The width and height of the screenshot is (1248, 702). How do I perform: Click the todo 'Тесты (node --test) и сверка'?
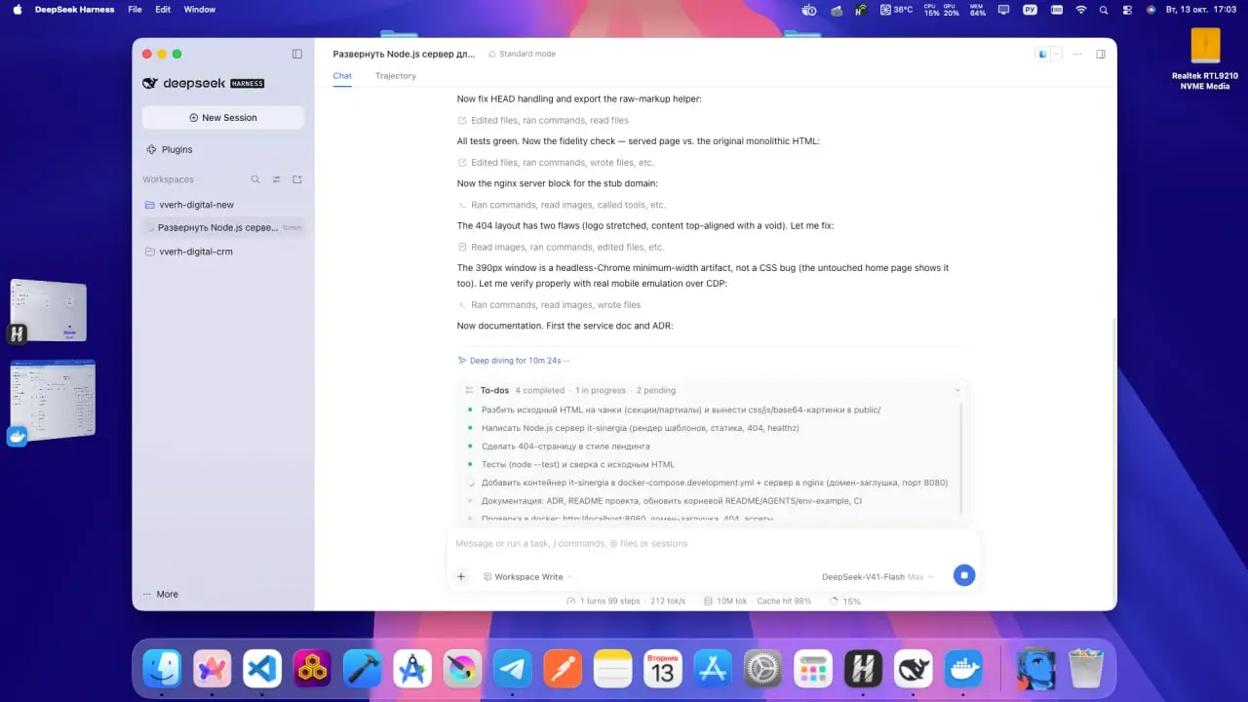pyautogui.click(x=578, y=464)
